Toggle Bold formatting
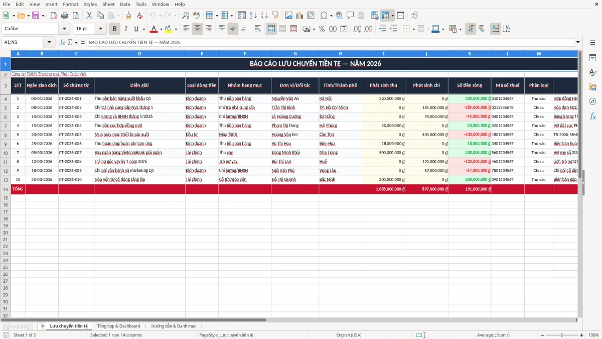The height and width of the screenshot is (339, 602). click(115, 29)
